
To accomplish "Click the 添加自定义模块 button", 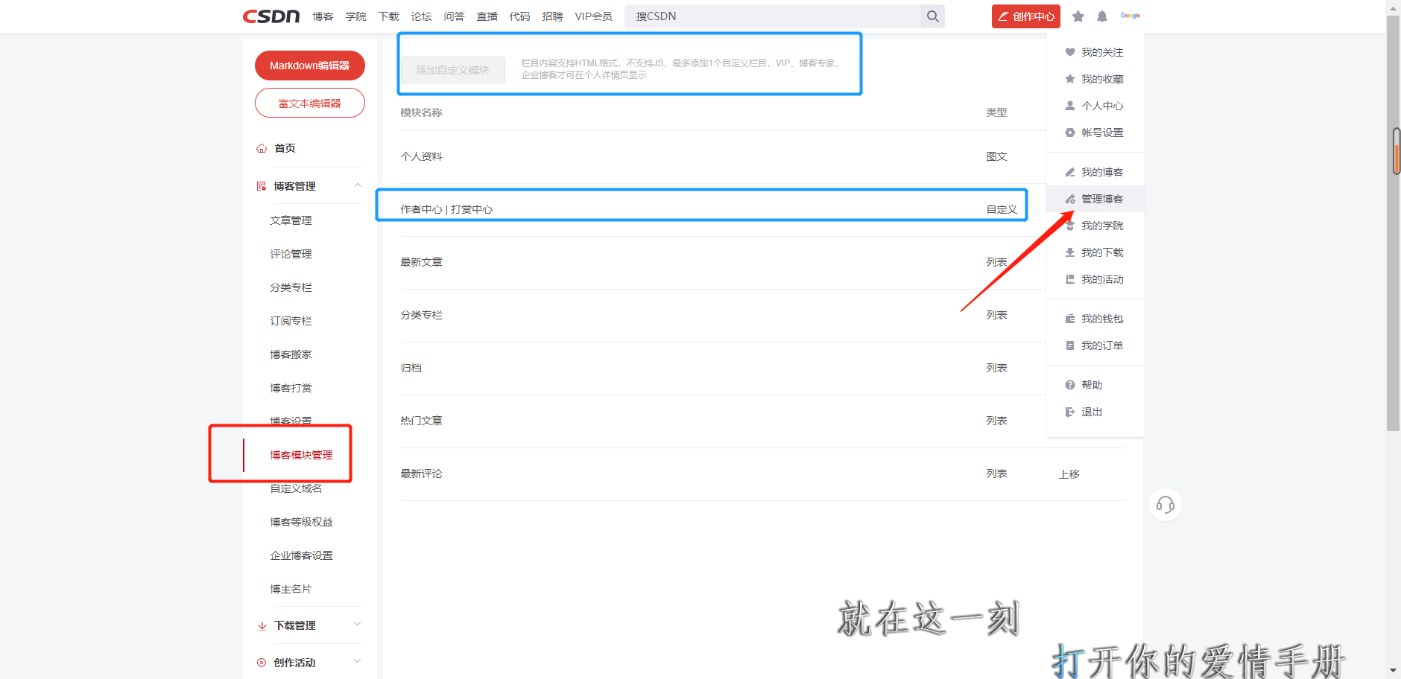I will tap(452, 70).
